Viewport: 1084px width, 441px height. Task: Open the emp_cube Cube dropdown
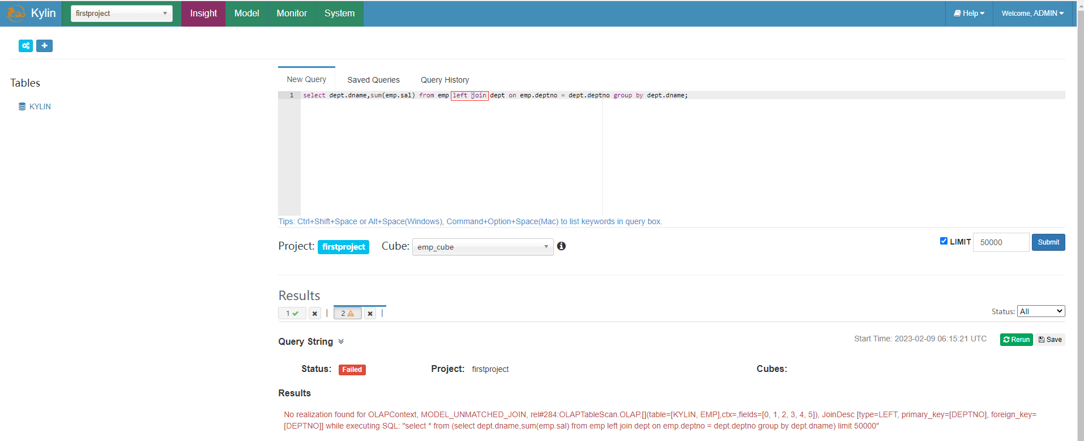483,247
